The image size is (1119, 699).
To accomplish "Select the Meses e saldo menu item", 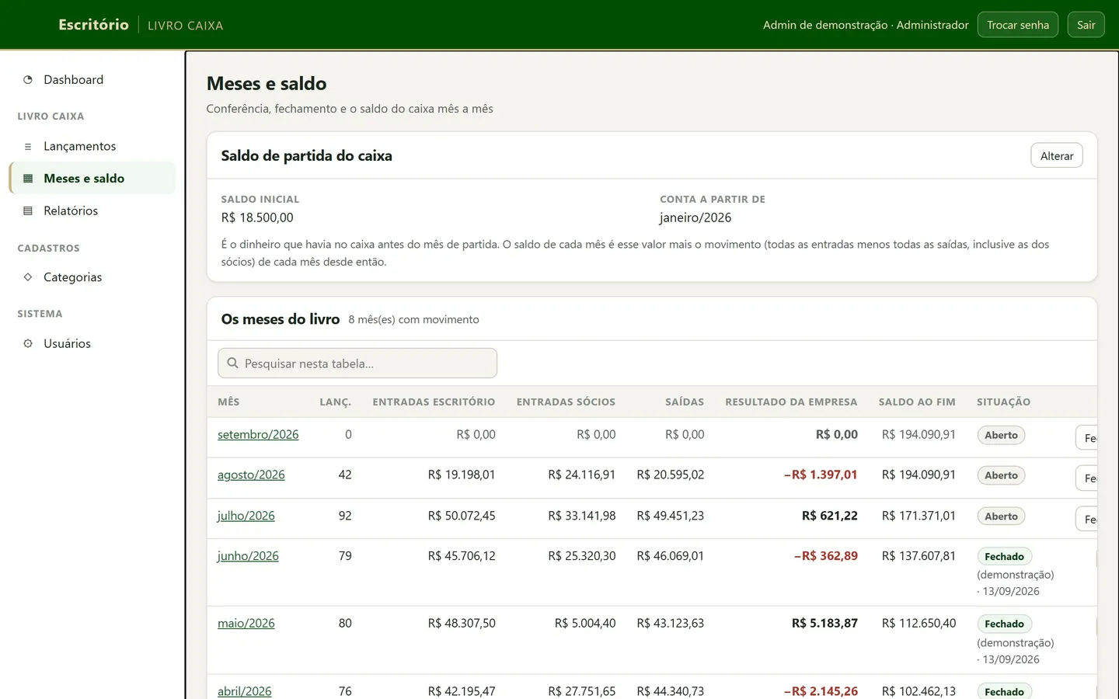I will coord(92,179).
